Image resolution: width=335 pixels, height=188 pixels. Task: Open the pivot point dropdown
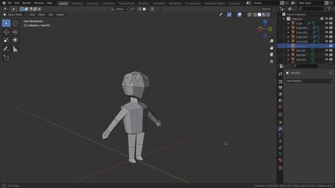pos(133,9)
